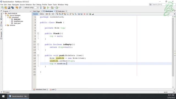Click the Comment icon in editor toolbar
Viewport: 176px width, 99px height.
(x=90, y=14)
